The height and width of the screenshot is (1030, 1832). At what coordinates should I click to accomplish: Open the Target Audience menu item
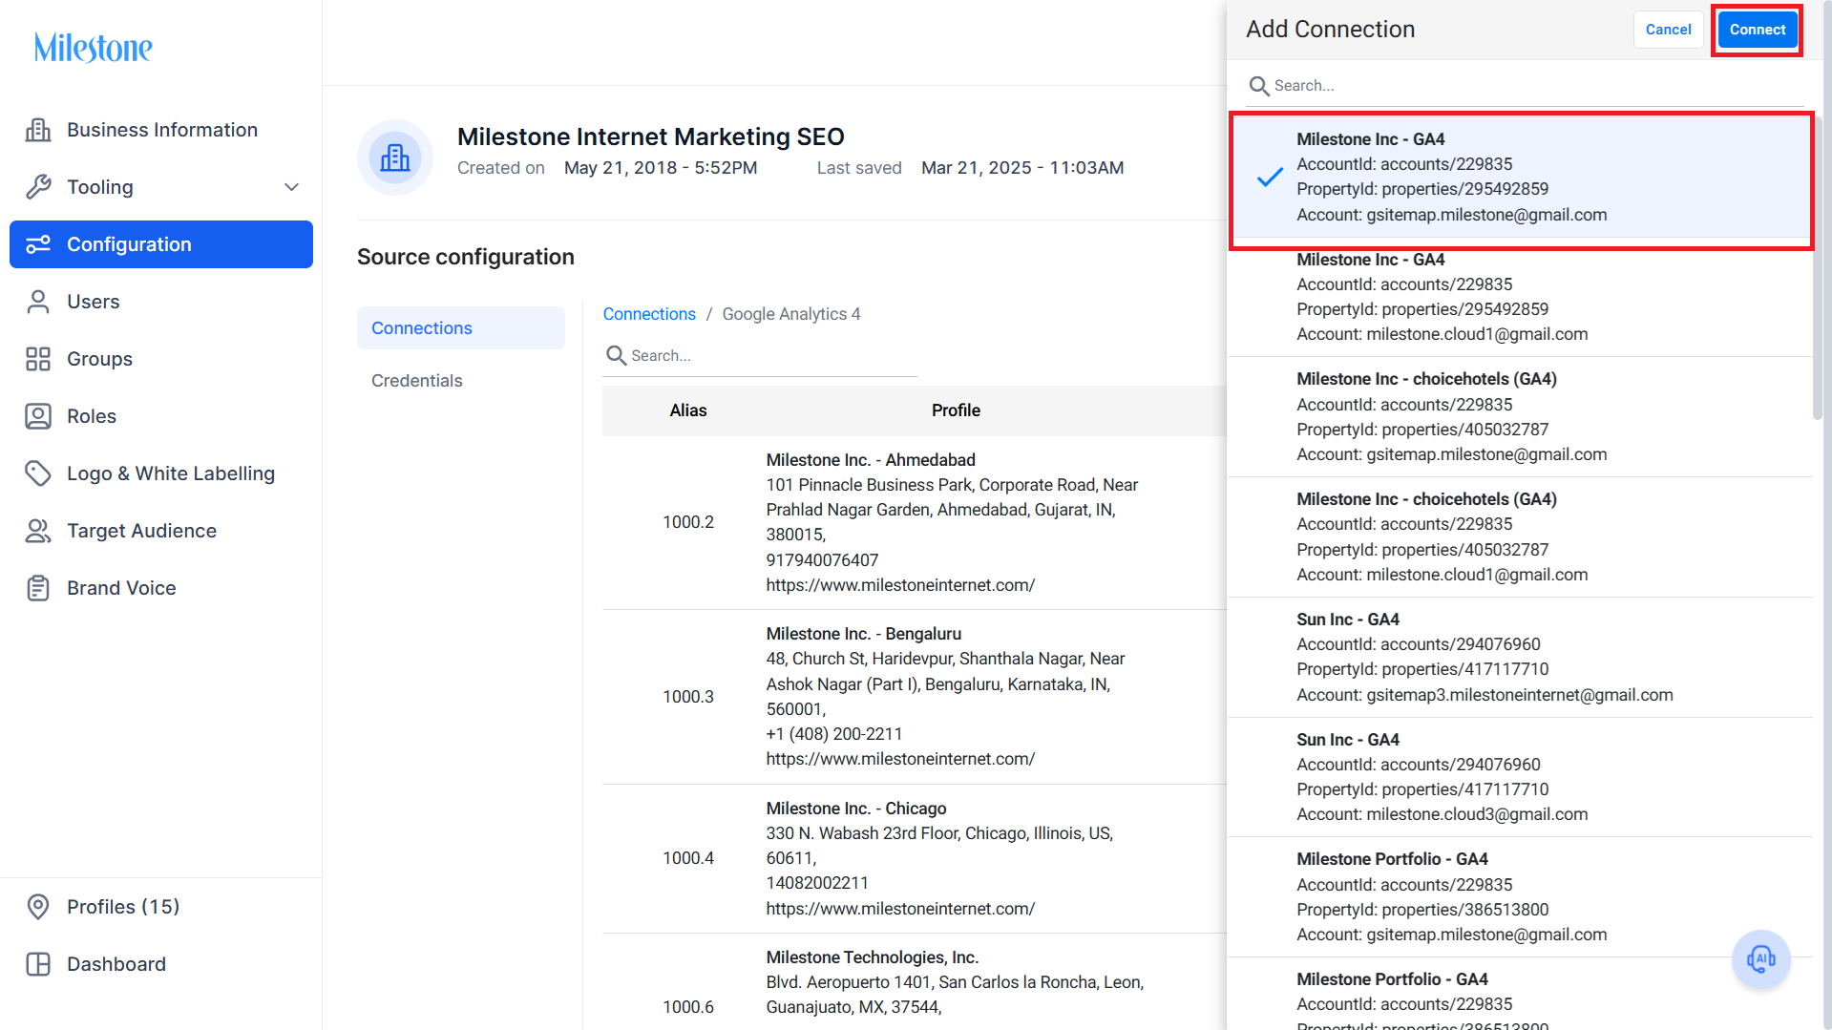(x=161, y=531)
